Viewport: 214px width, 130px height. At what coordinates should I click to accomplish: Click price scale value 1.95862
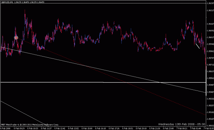[x=210, y=51]
